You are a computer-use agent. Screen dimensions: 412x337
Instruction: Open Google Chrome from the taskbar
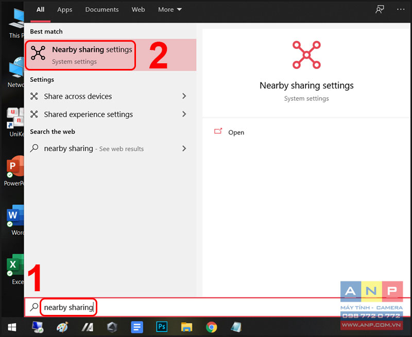click(212, 327)
